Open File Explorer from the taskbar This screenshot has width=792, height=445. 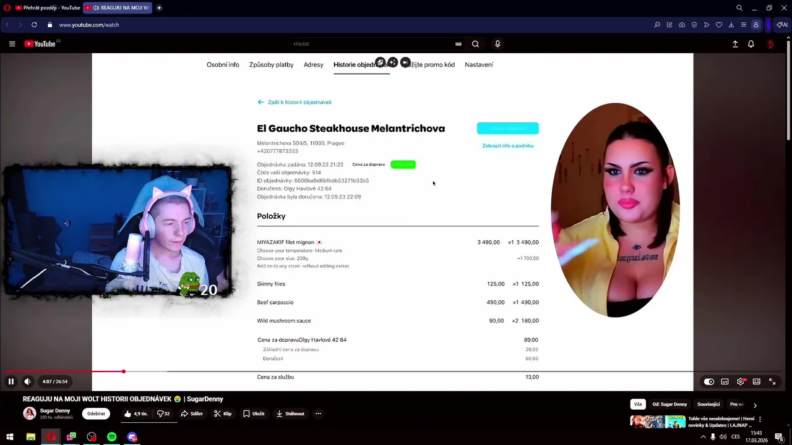pos(30,437)
